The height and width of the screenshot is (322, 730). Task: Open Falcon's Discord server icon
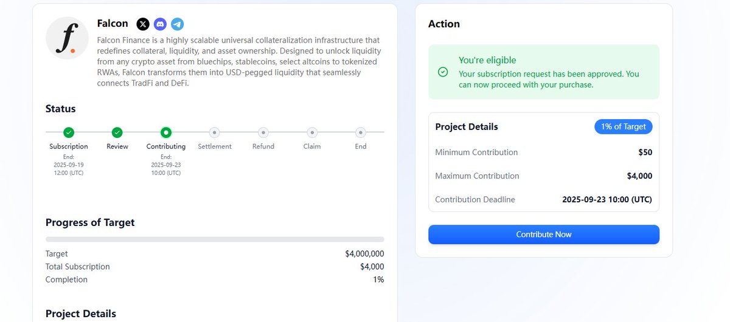(x=160, y=24)
